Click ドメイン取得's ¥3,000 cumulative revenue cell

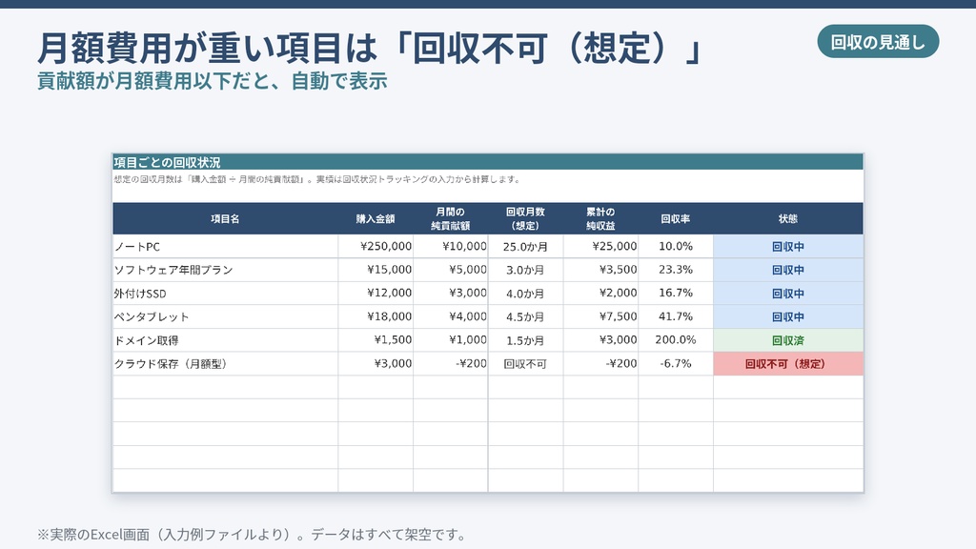[x=600, y=340]
